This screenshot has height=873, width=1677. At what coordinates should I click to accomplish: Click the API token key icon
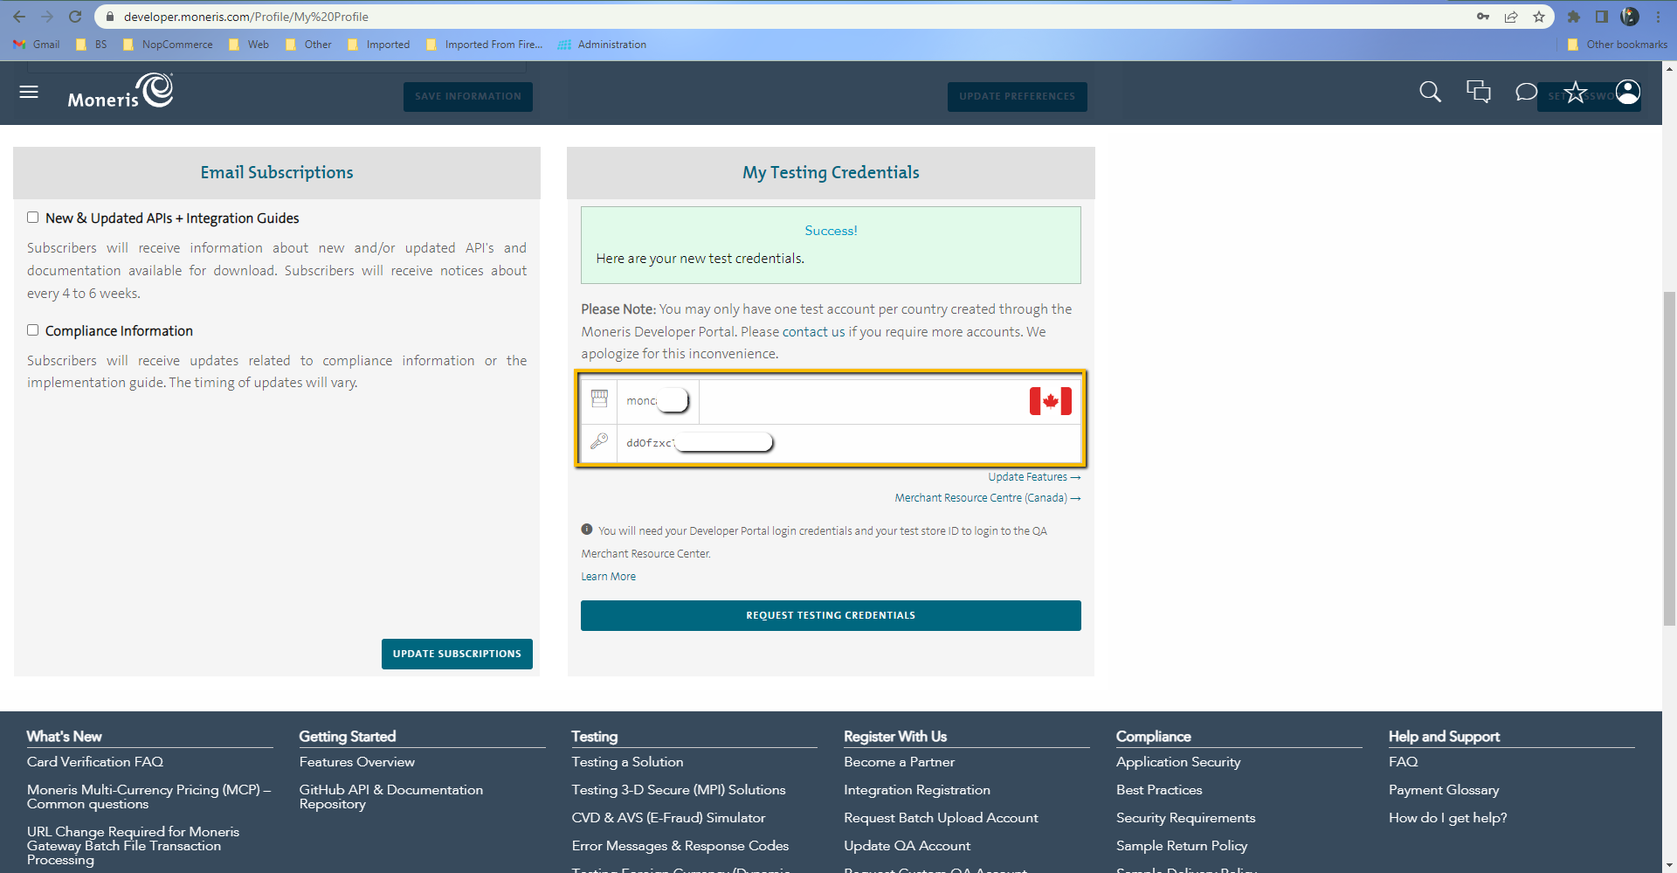click(x=599, y=441)
